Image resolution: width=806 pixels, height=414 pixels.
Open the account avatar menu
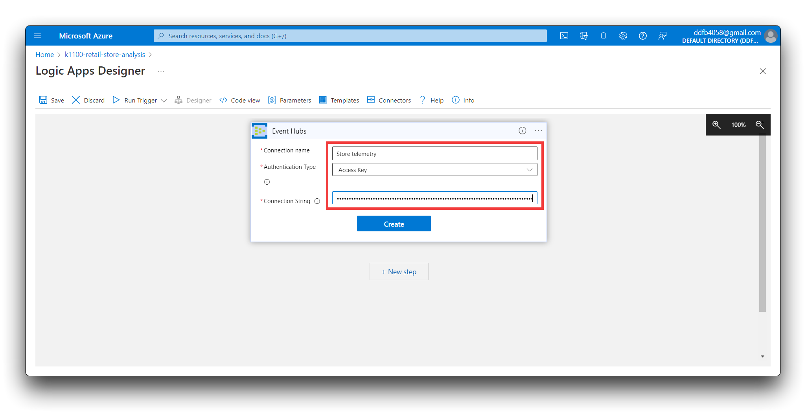click(x=771, y=36)
